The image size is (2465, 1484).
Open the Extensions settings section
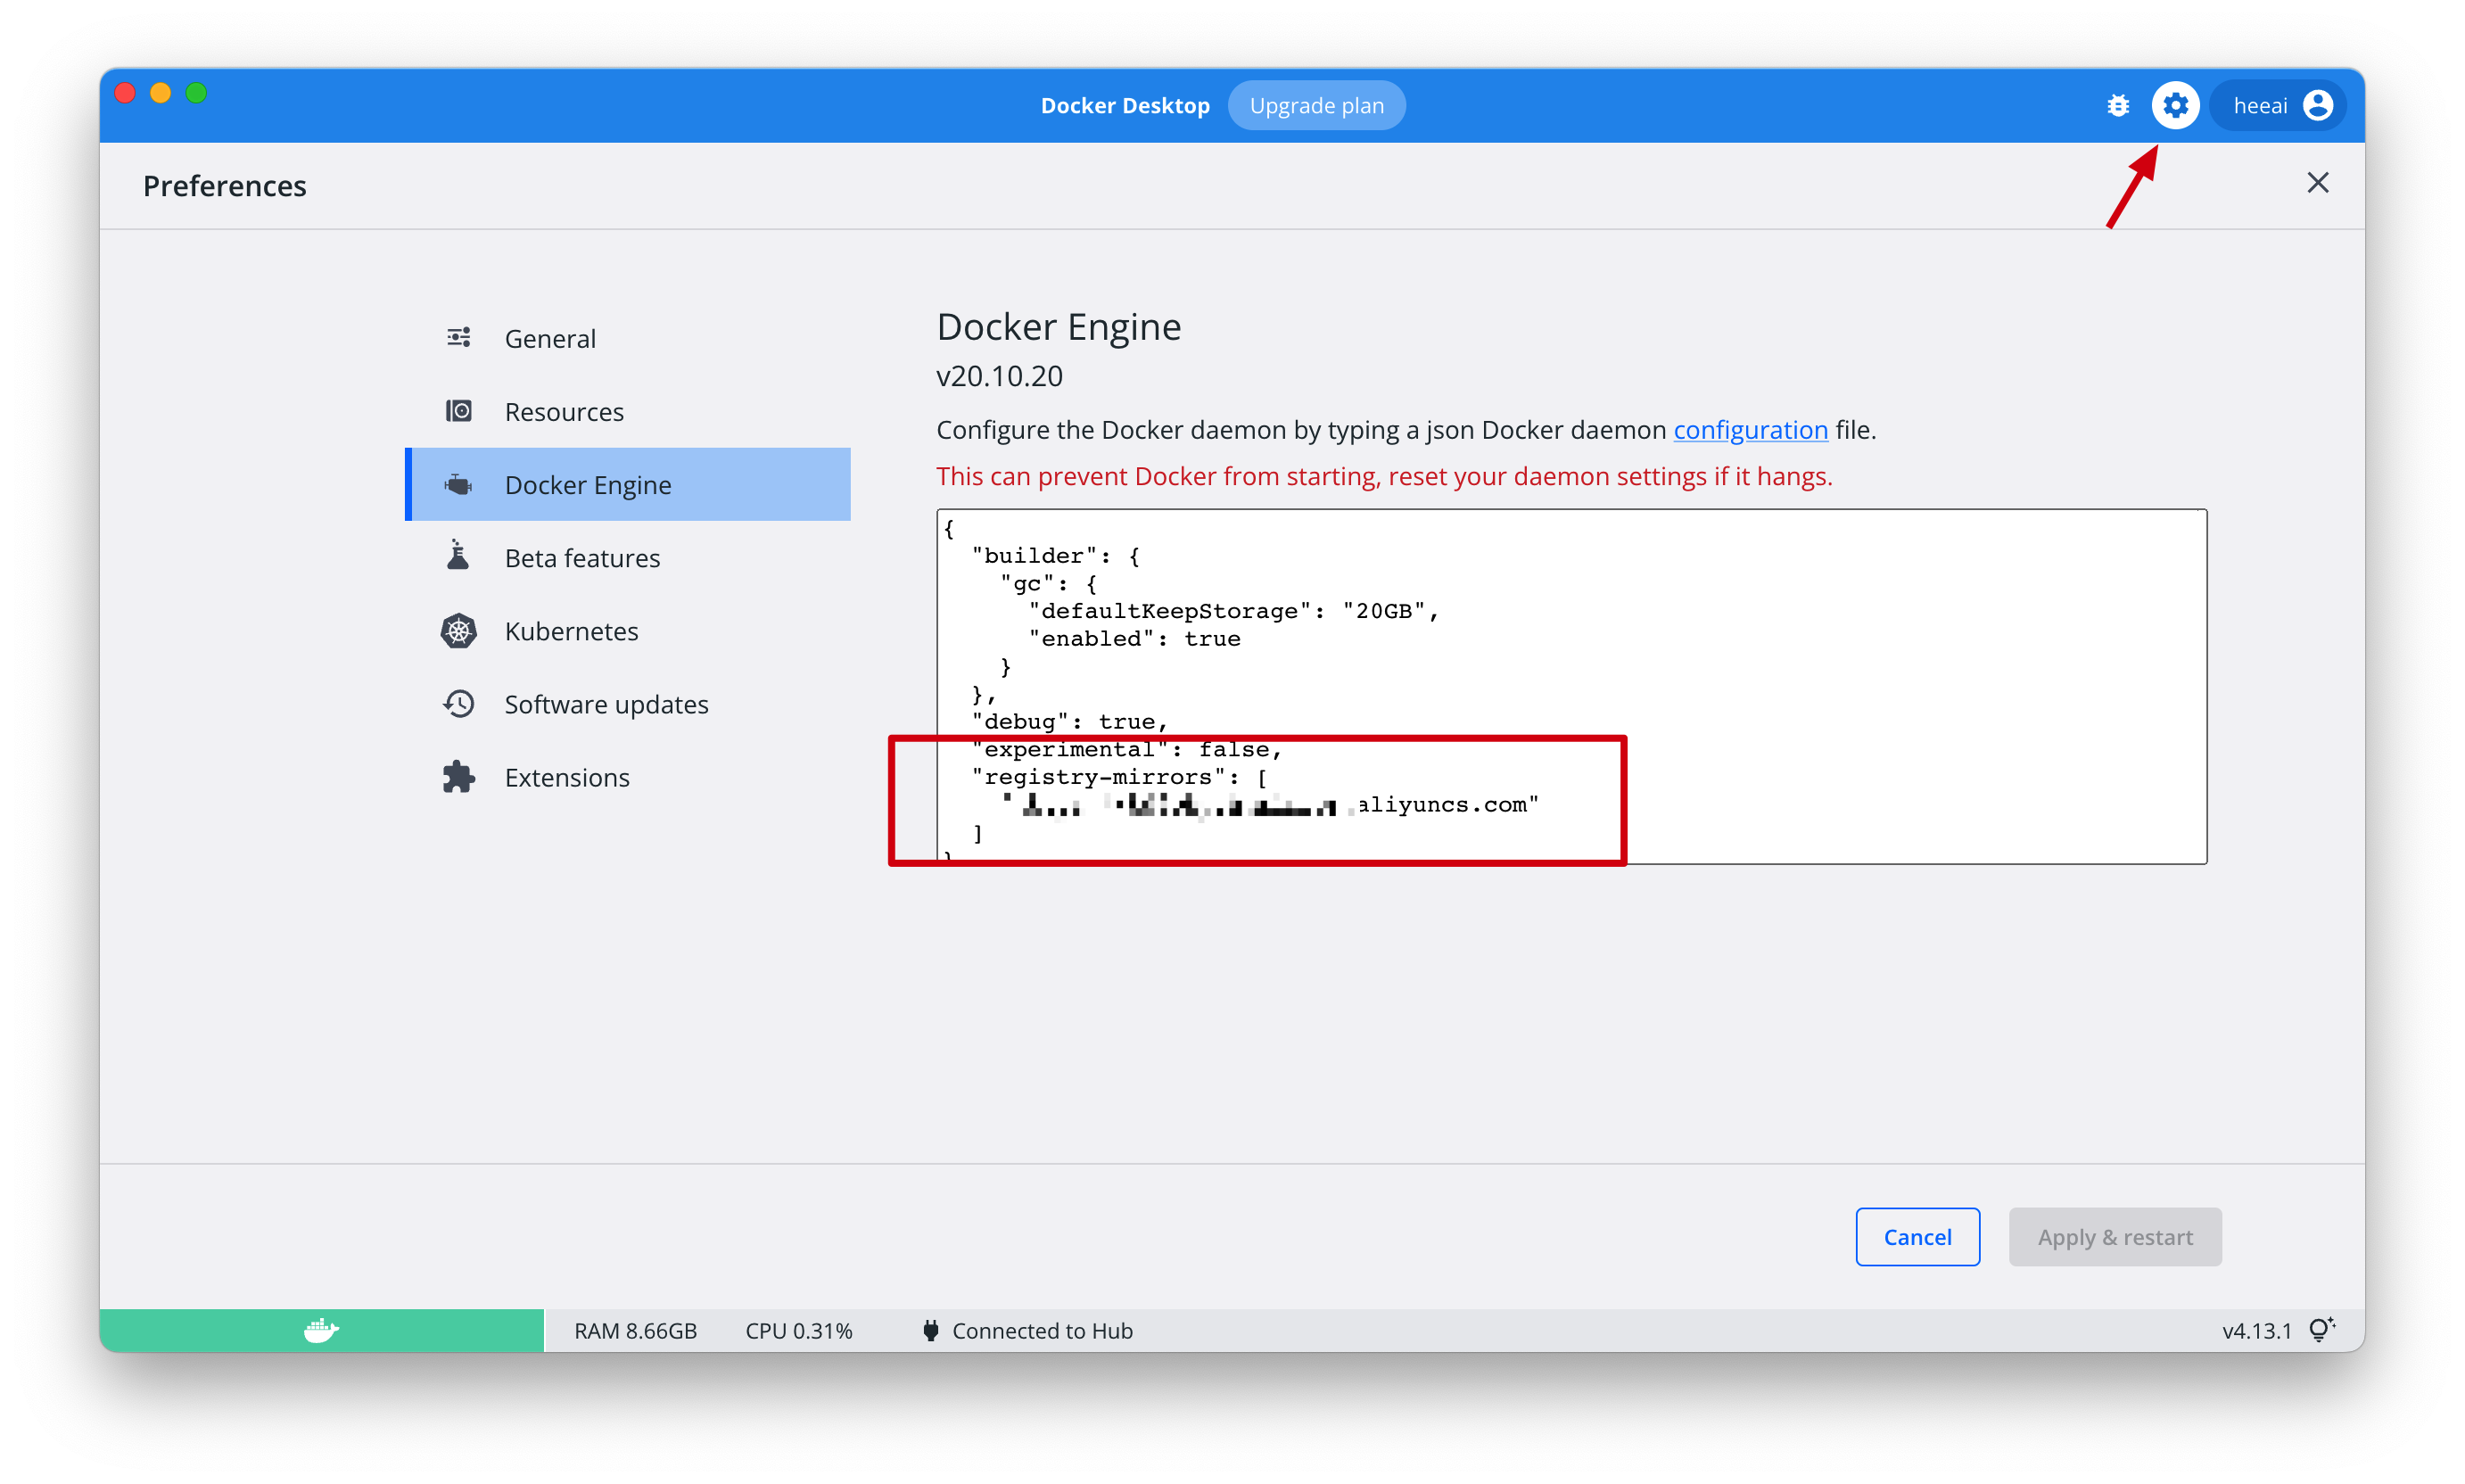click(627, 777)
